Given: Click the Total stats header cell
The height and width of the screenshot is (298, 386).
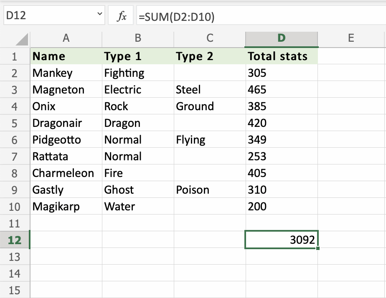Looking at the screenshot, I should point(282,56).
